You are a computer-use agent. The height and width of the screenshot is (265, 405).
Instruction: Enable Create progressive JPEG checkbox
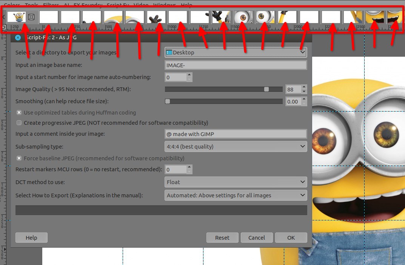[x=19, y=122]
